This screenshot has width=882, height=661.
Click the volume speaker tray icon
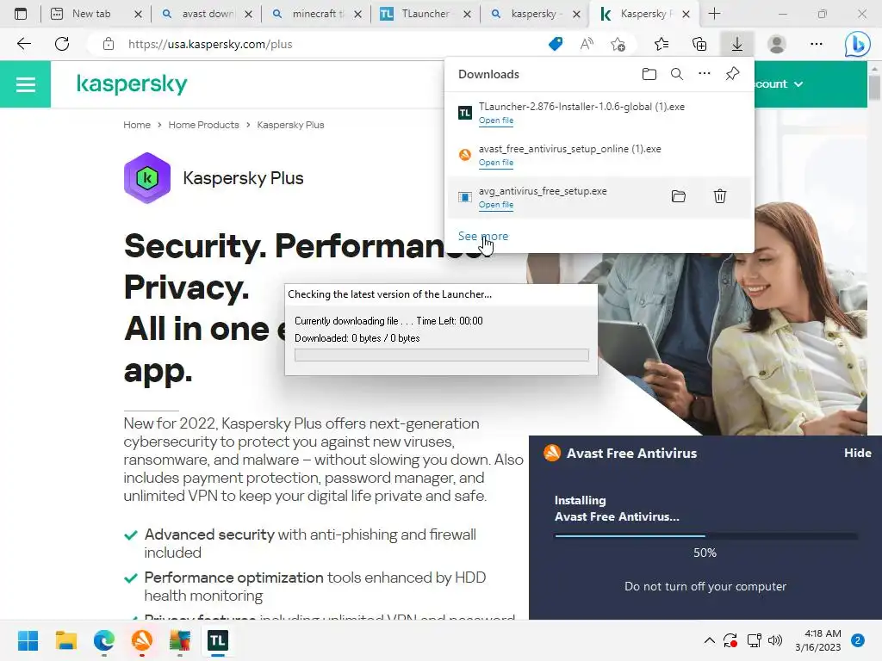(x=775, y=640)
